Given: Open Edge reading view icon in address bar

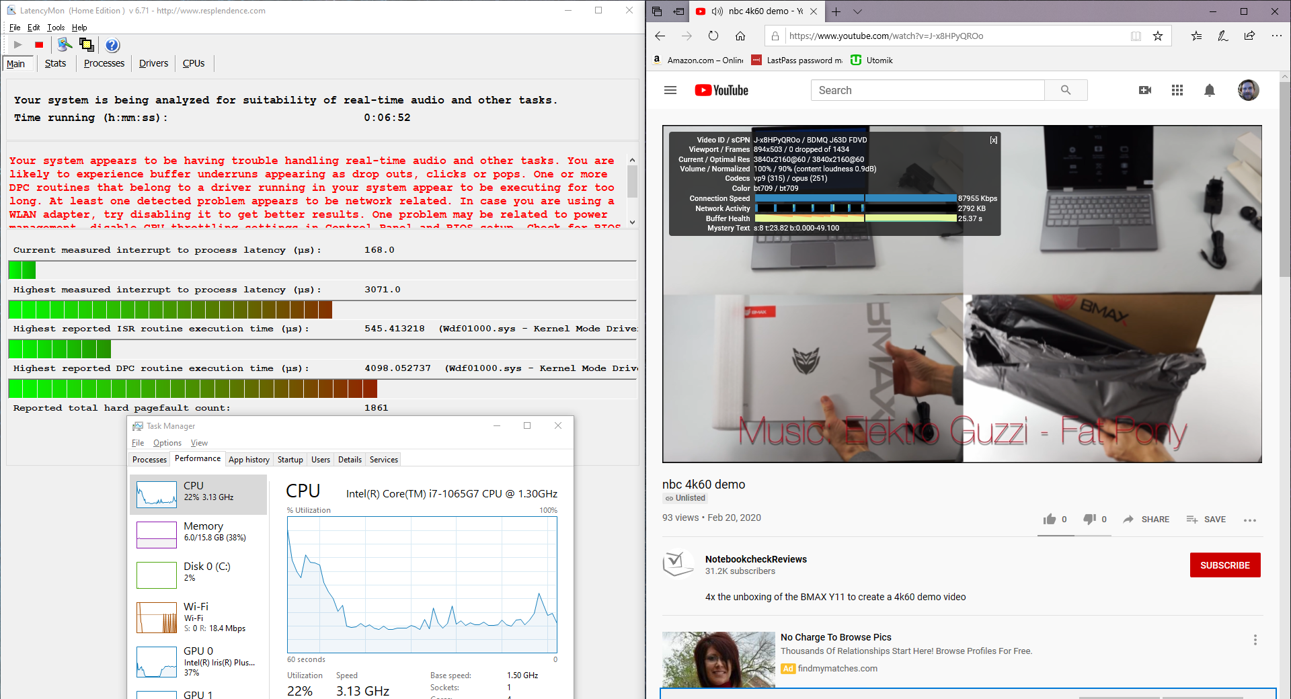Looking at the screenshot, I should click(x=1136, y=36).
